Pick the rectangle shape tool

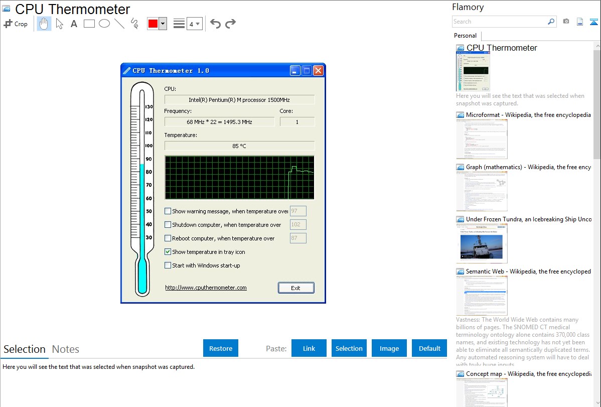click(89, 24)
